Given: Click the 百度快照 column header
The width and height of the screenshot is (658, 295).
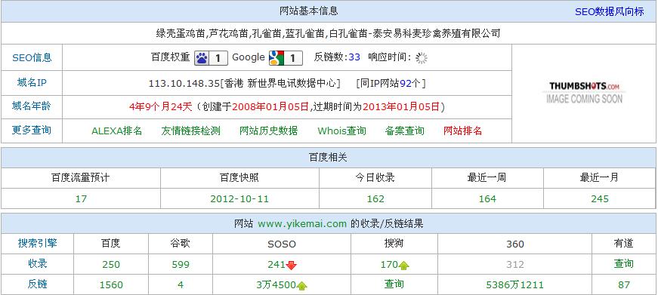Looking at the screenshot, I should click(x=239, y=177).
